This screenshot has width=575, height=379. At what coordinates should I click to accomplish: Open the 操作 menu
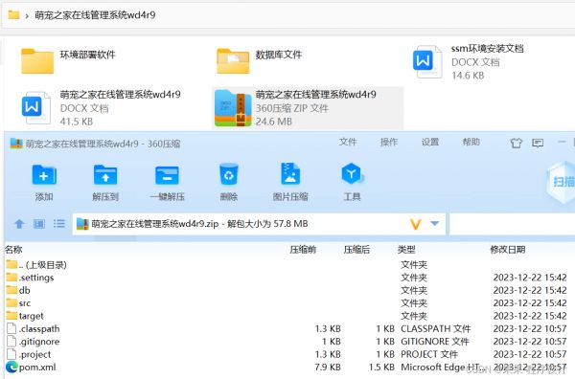click(x=389, y=142)
